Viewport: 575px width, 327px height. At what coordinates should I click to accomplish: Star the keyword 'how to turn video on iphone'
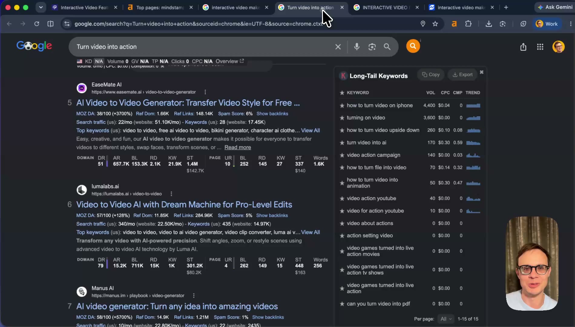(x=342, y=105)
